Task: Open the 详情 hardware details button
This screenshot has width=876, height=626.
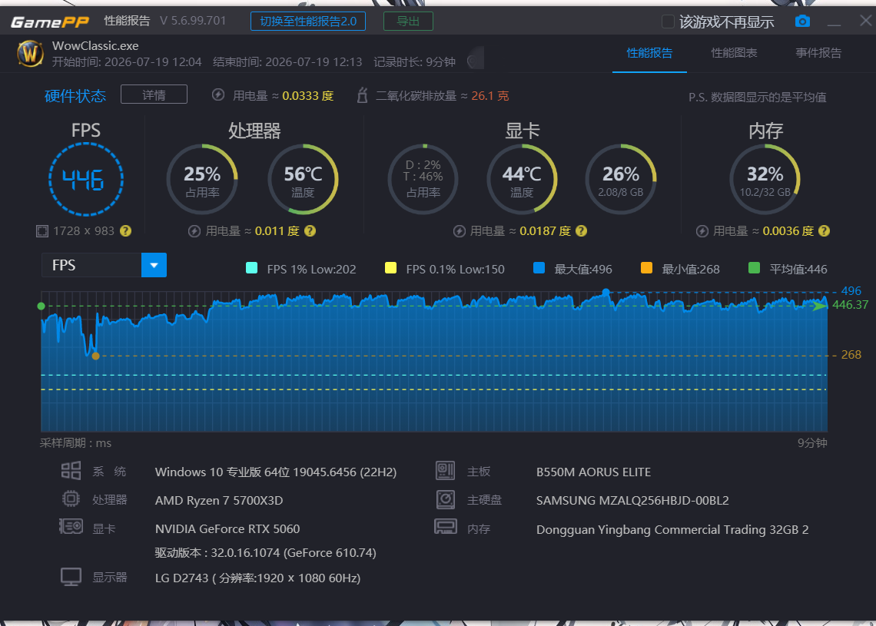Action: (x=154, y=95)
